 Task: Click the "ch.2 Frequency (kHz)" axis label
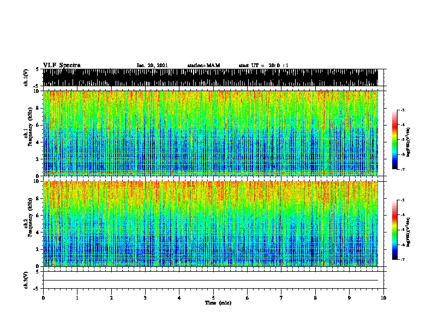[x=28, y=218]
